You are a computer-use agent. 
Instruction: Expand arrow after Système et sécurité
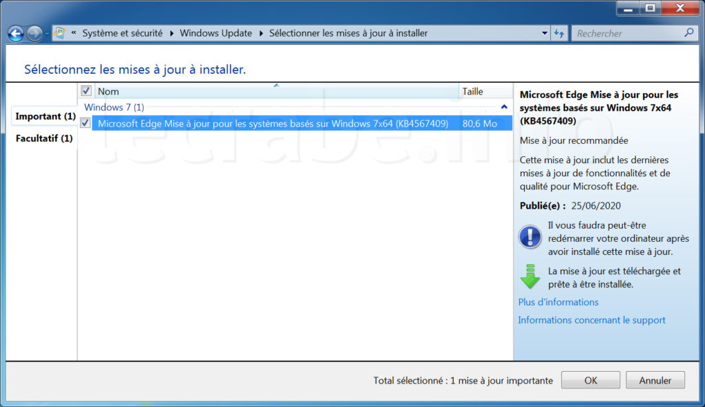(x=171, y=33)
